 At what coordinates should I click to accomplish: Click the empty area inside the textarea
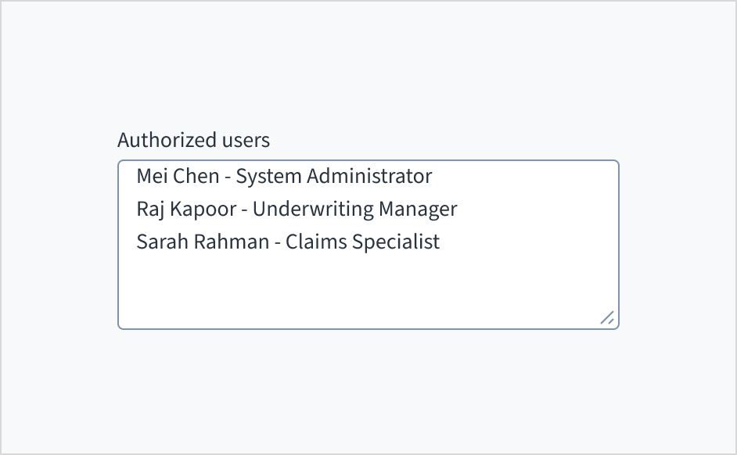pyautogui.click(x=368, y=288)
